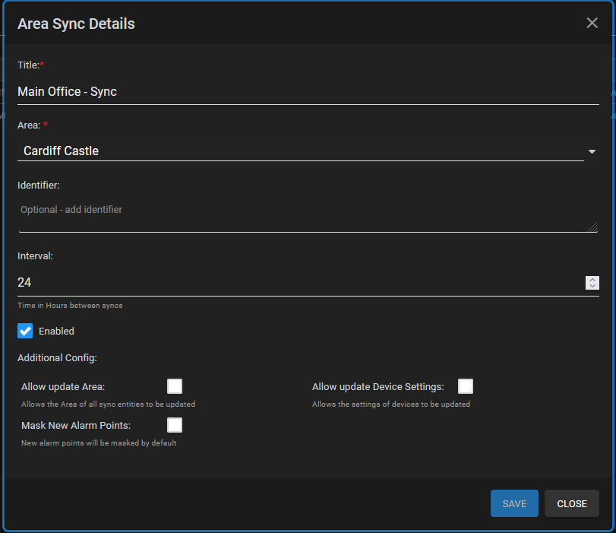The height and width of the screenshot is (533, 616).
Task: Click 'Allows the settings of devices' hint text
Action: pyautogui.click(x=391, y=404)
